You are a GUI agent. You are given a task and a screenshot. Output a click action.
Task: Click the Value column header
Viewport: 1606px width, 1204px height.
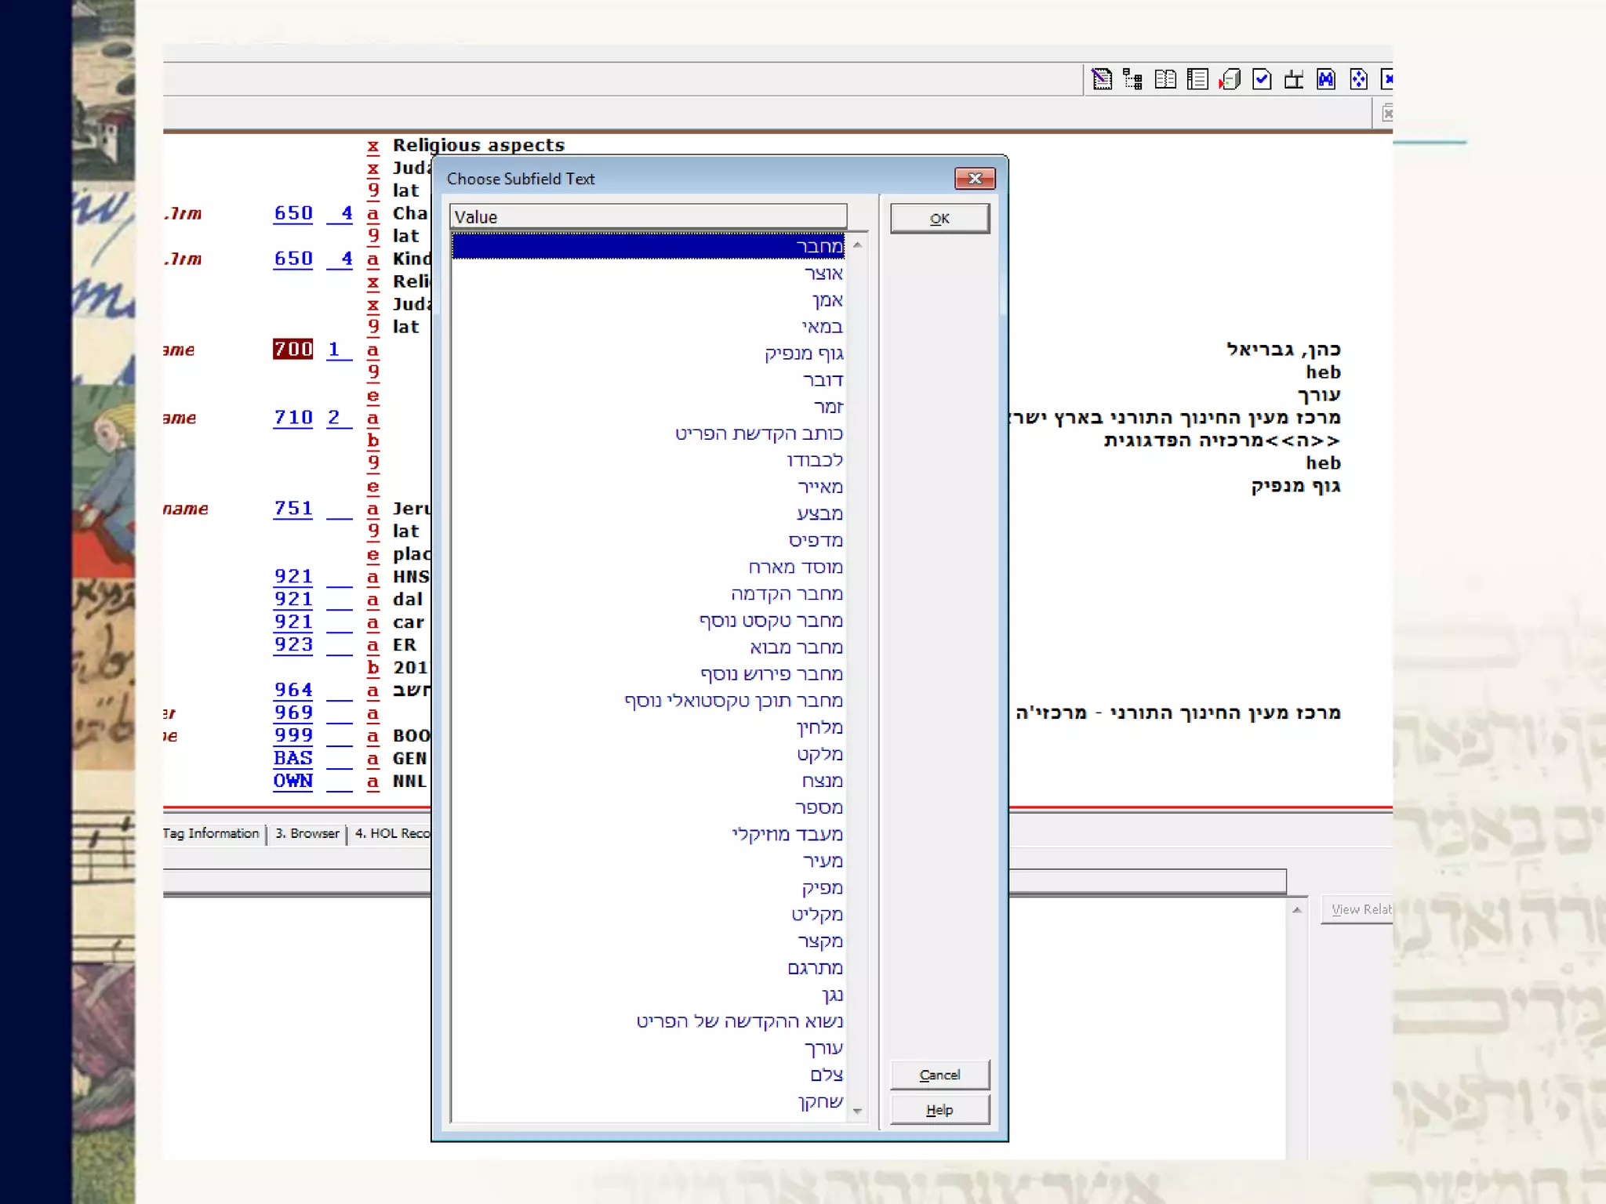click(648, 217)
